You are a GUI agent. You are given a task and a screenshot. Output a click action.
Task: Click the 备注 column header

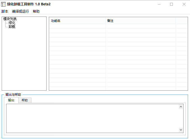tap(141, 21)
